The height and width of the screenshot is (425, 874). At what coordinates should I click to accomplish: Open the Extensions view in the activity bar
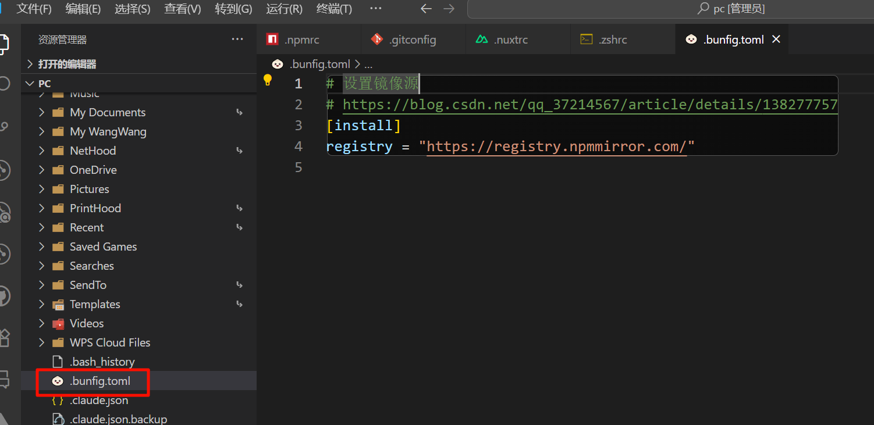tap(3, 338)
